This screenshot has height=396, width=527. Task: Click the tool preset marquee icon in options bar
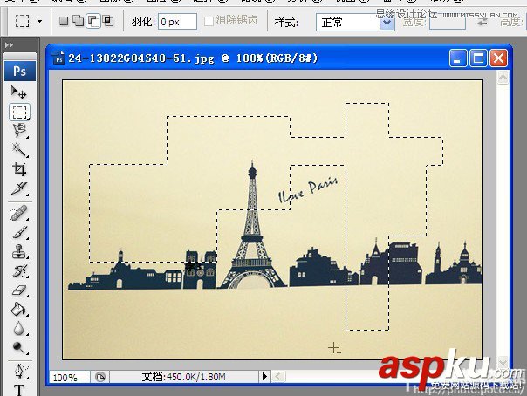point(22,21)
